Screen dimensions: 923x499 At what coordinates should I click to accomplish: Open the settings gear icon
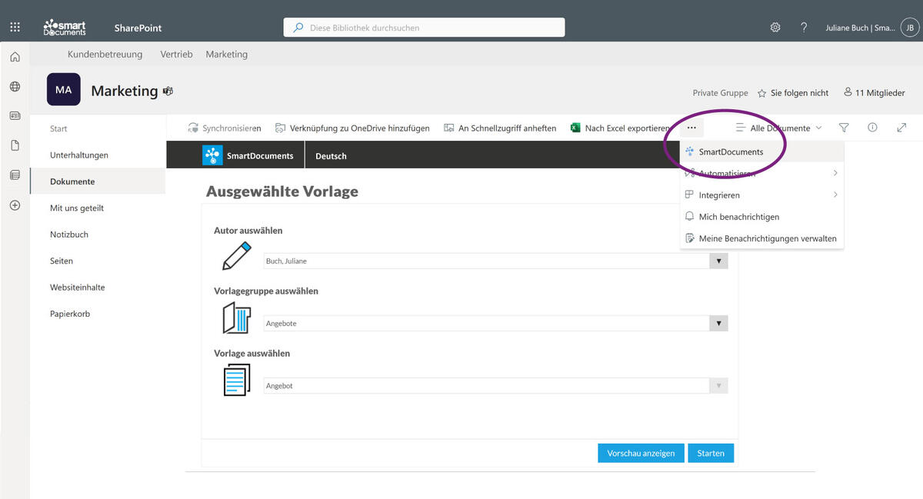point(775,28)
